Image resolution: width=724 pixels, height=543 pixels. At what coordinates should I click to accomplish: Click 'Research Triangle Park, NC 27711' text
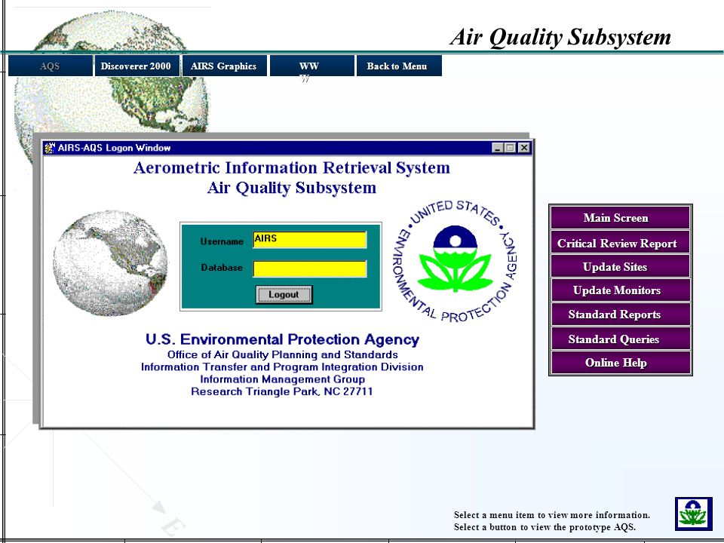tap(281, 391)
